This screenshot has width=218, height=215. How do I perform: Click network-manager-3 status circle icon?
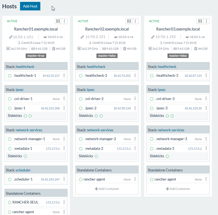point(152,139)
